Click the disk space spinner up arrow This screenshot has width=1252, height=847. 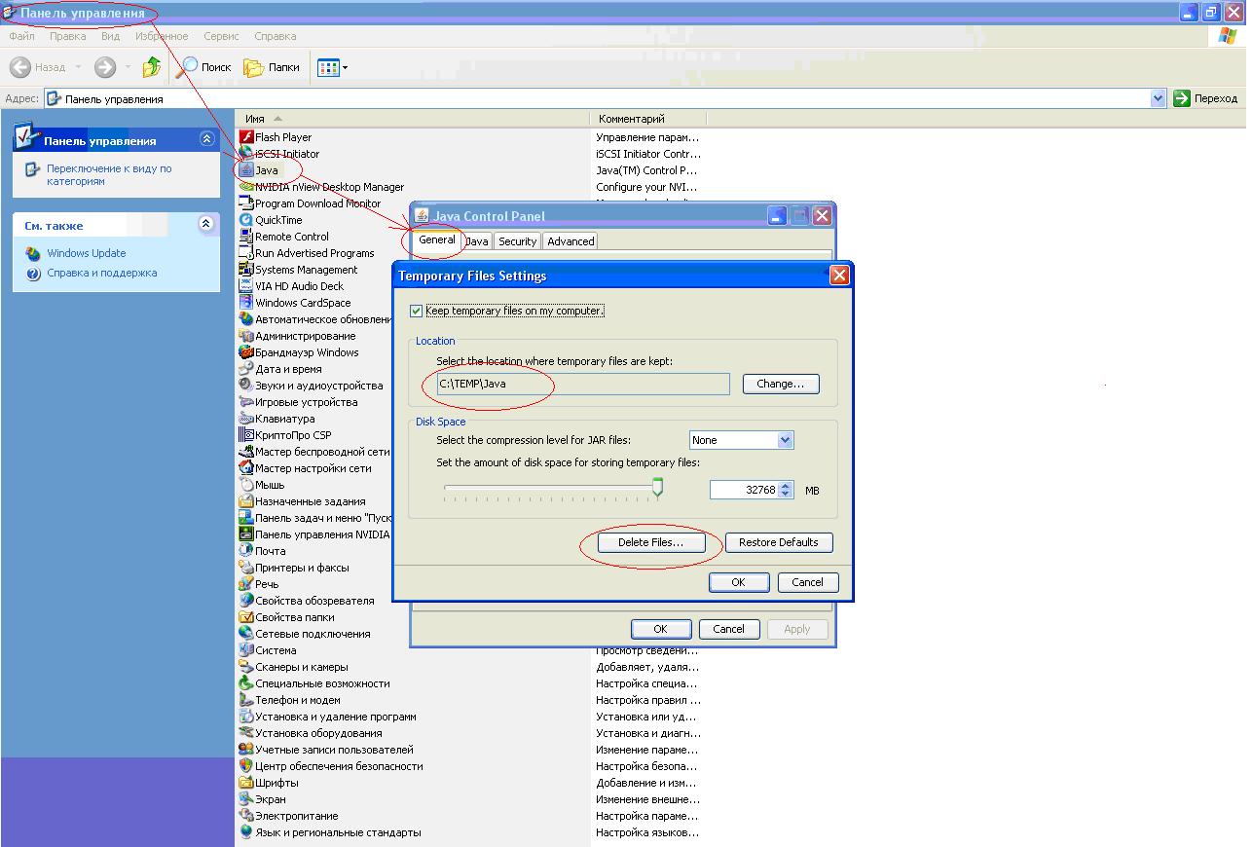[x=787, y=486]
